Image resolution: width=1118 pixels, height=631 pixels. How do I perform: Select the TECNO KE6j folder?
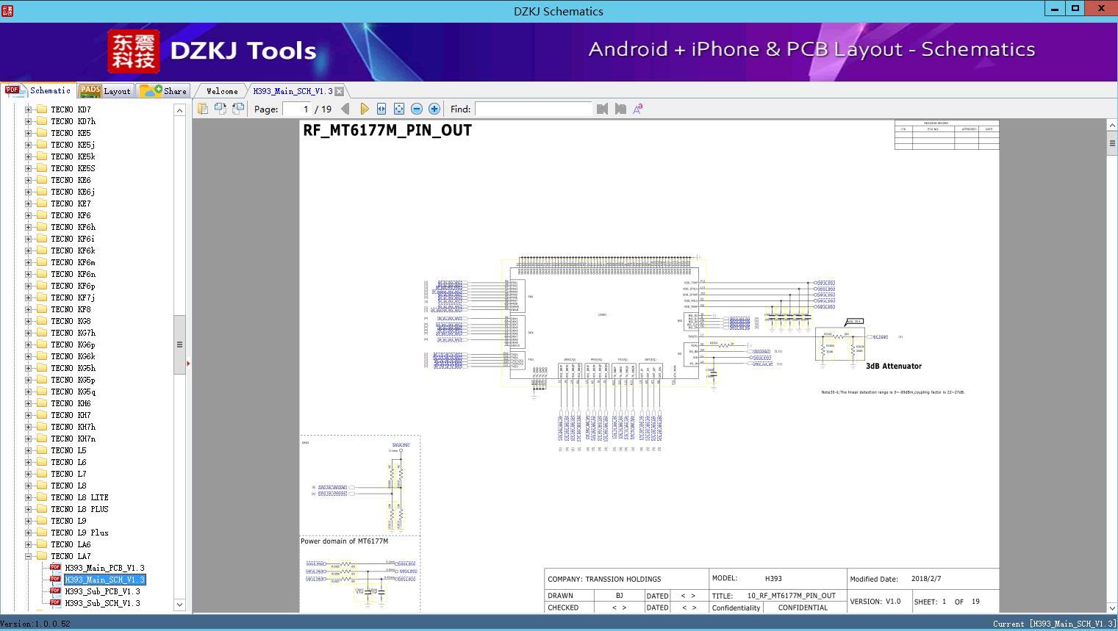click(73, 192)
